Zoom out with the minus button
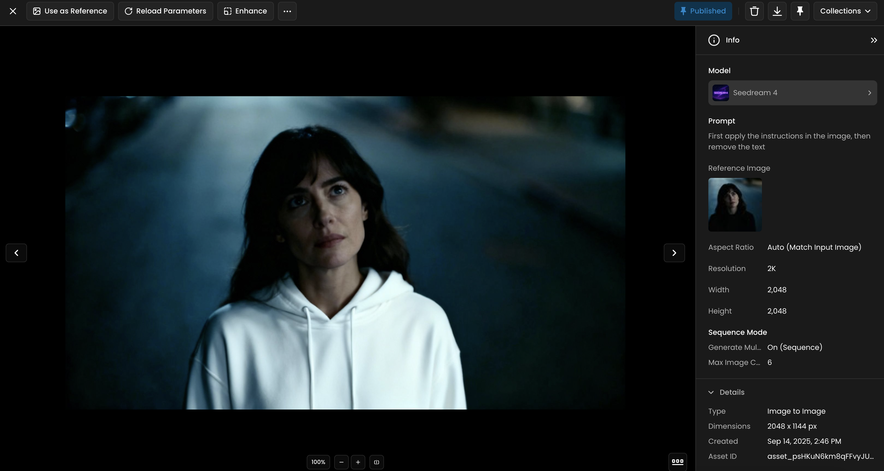 (341, 462)
